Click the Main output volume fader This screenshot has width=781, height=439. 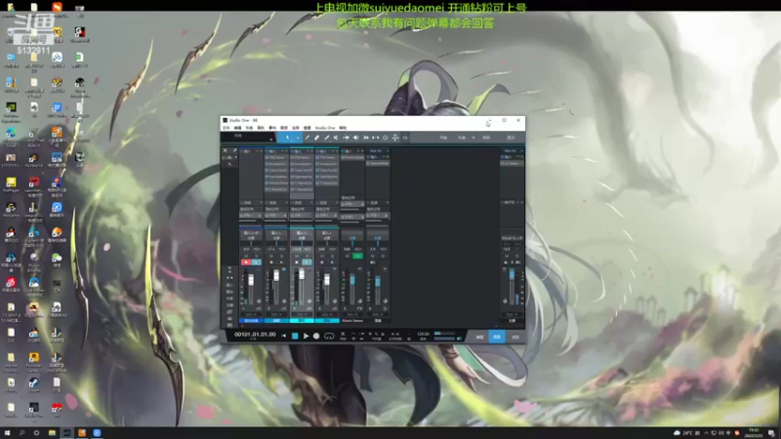(x=512, y=275)
